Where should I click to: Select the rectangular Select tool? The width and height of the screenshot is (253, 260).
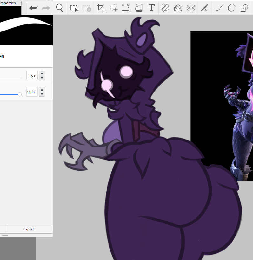coord(74,8)
